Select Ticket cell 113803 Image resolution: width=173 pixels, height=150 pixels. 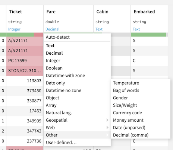pos(25,81)
